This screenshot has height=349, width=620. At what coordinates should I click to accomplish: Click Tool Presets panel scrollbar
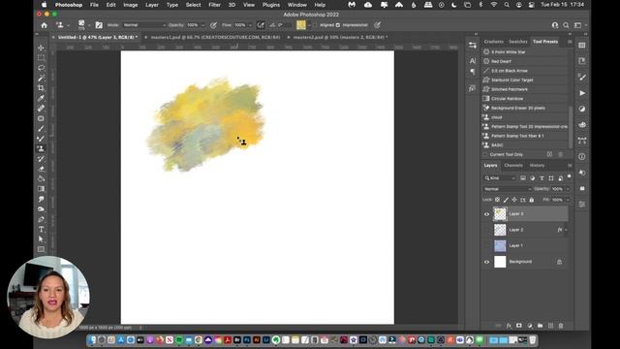571,127
